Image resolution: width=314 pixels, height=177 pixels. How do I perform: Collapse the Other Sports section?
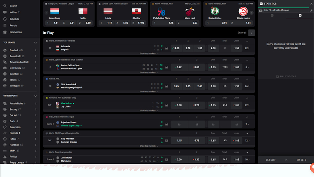[x=35, y=96]
